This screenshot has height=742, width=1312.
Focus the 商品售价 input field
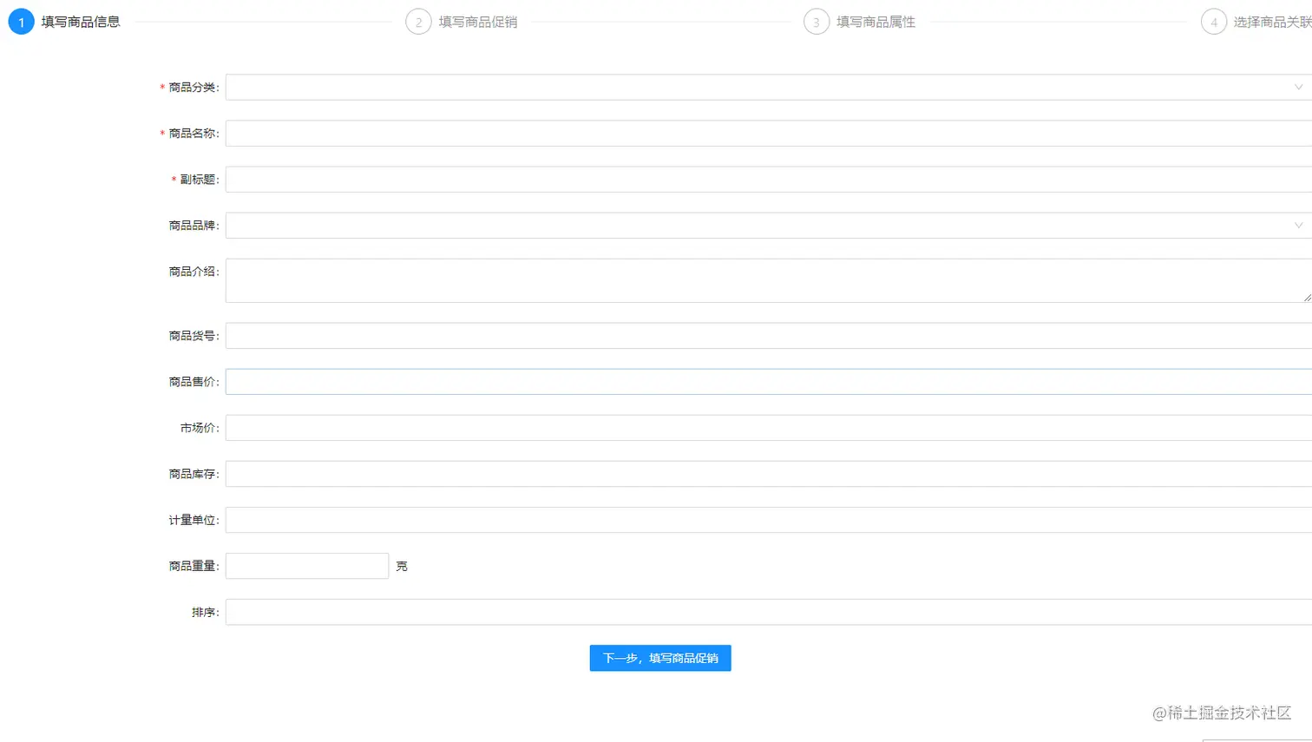[769, 382]
